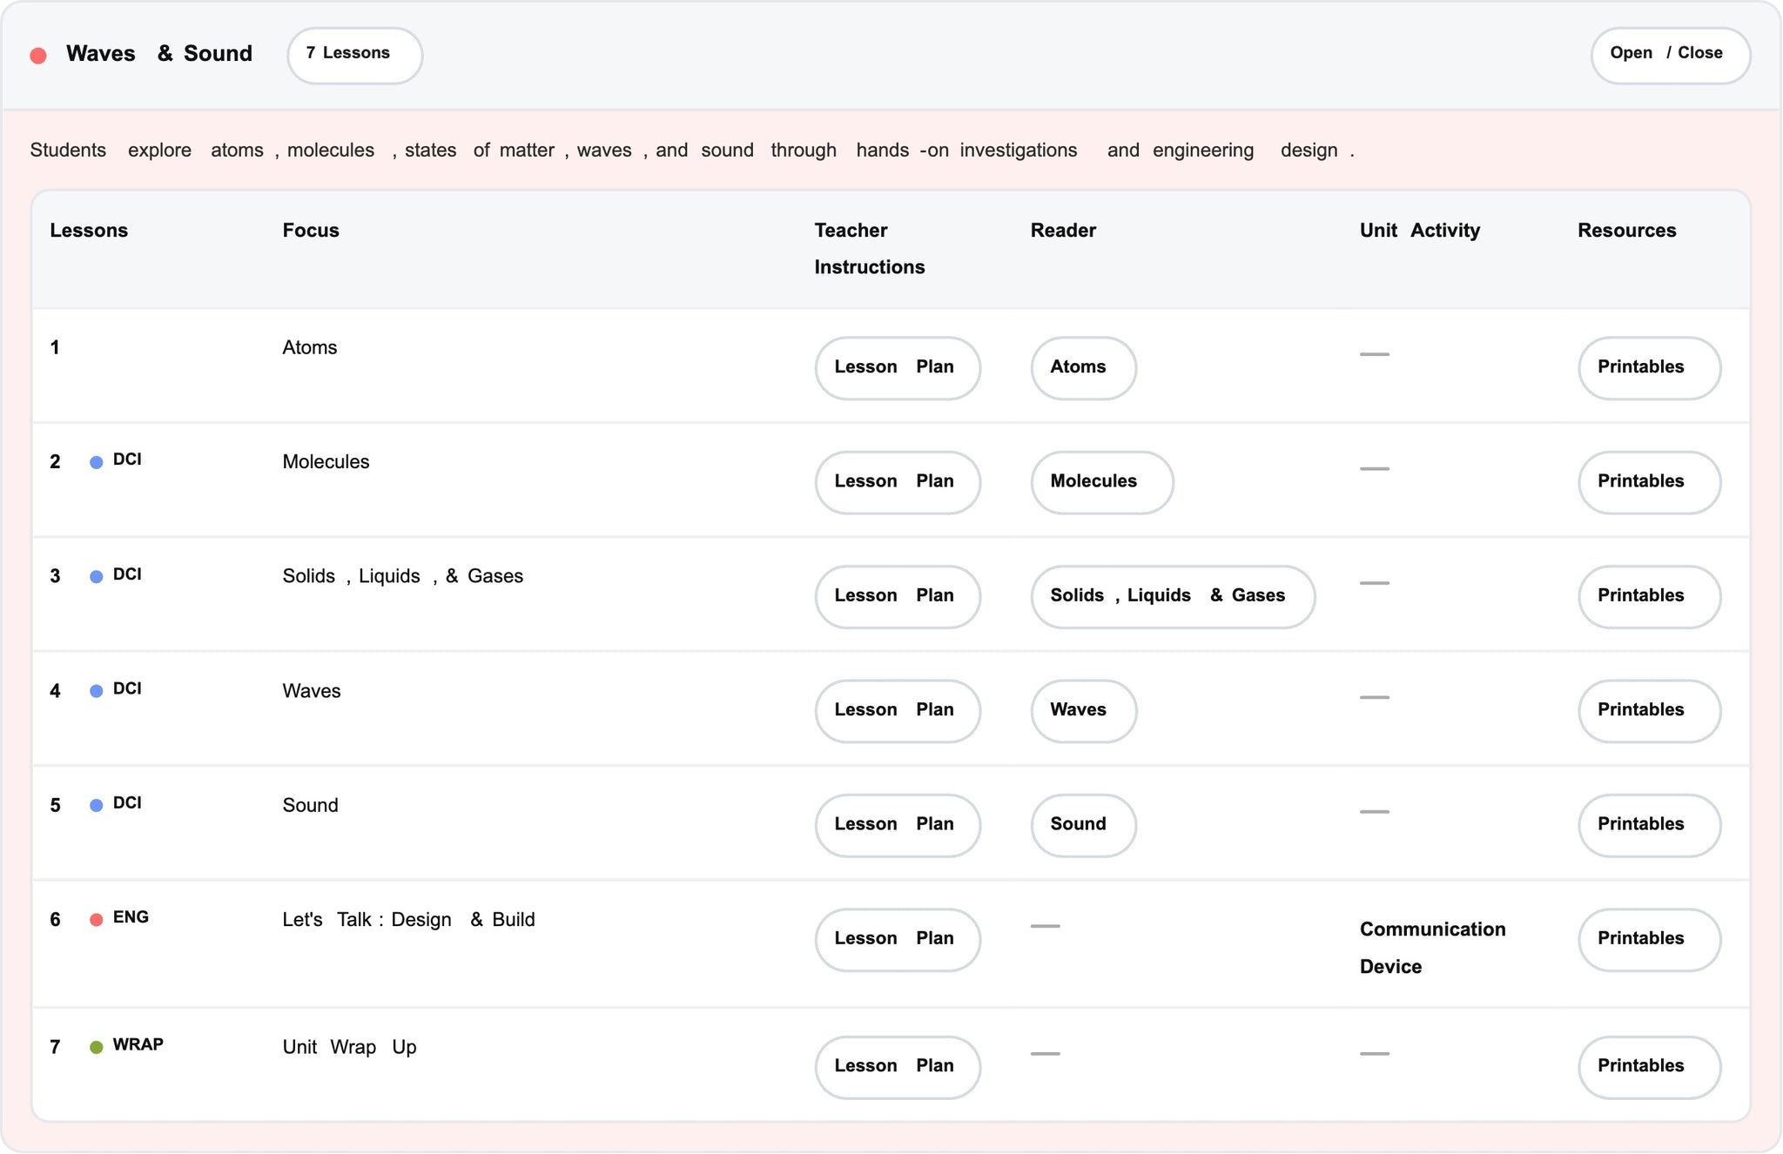Click the blue DCI dot on lesson 3

click(x=97, y=577)
